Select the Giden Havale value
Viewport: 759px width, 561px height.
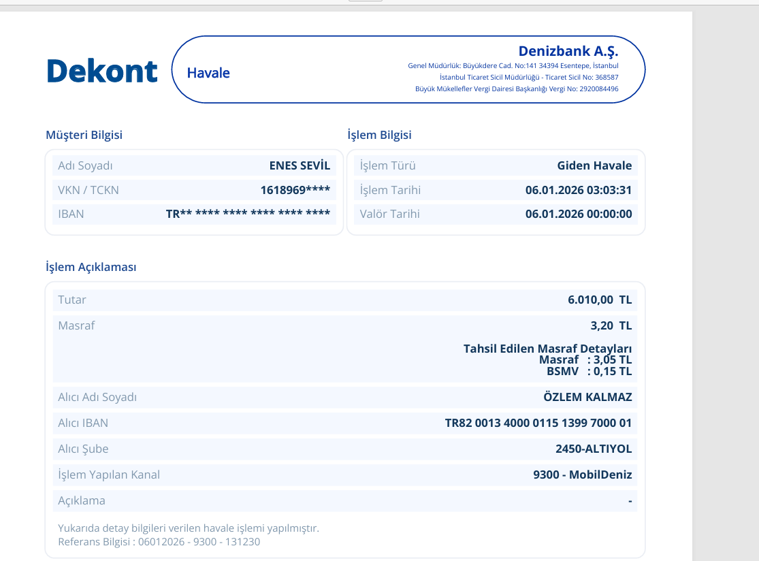pyautogui.click(x=594, y=165)
